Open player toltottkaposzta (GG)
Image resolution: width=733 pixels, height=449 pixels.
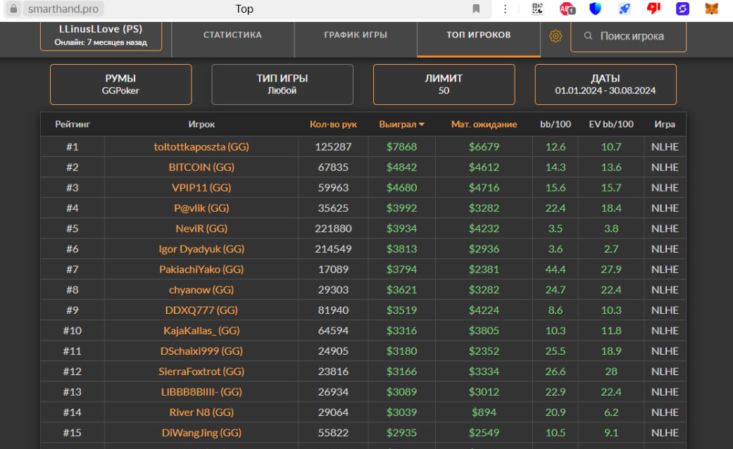point(201,146)
